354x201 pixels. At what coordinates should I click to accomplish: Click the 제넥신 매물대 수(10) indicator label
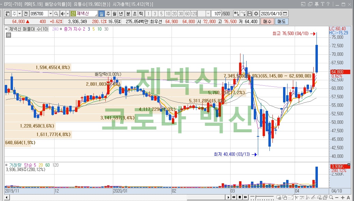click(28, 29)
